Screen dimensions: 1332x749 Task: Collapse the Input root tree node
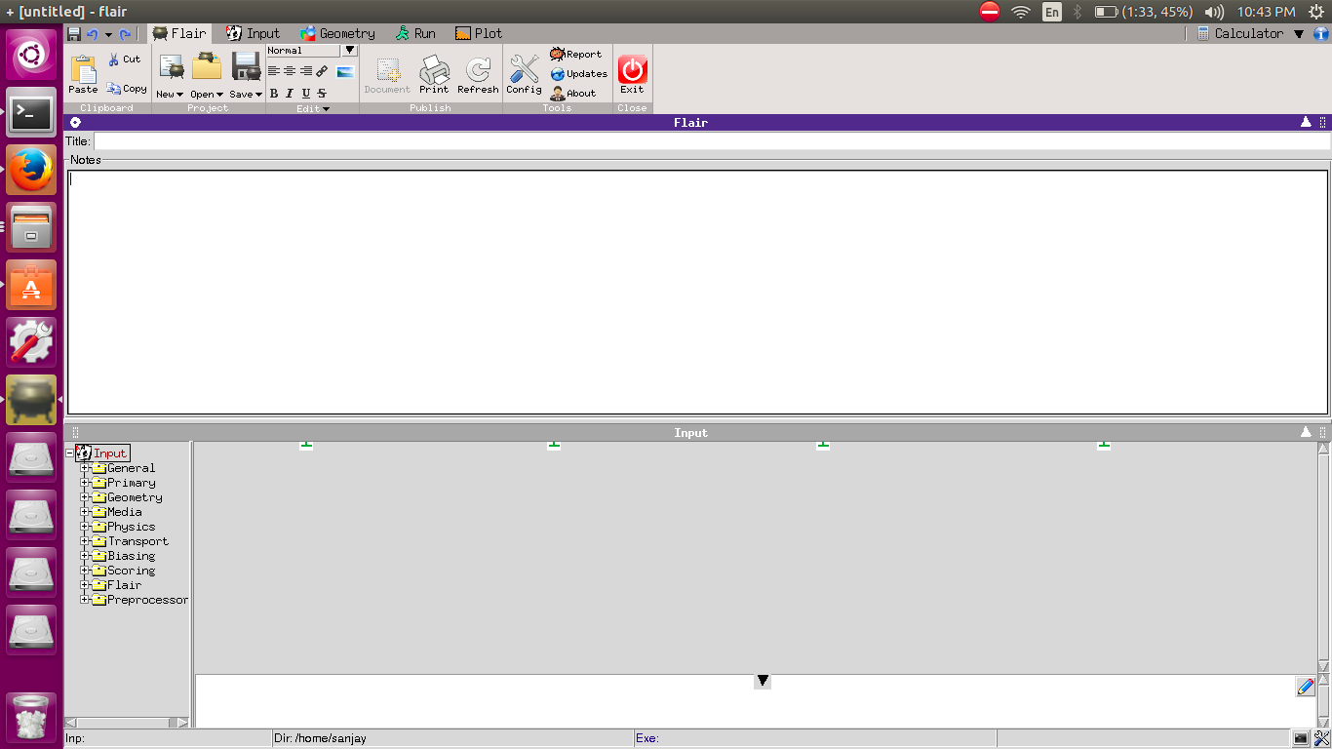(70, 453)
